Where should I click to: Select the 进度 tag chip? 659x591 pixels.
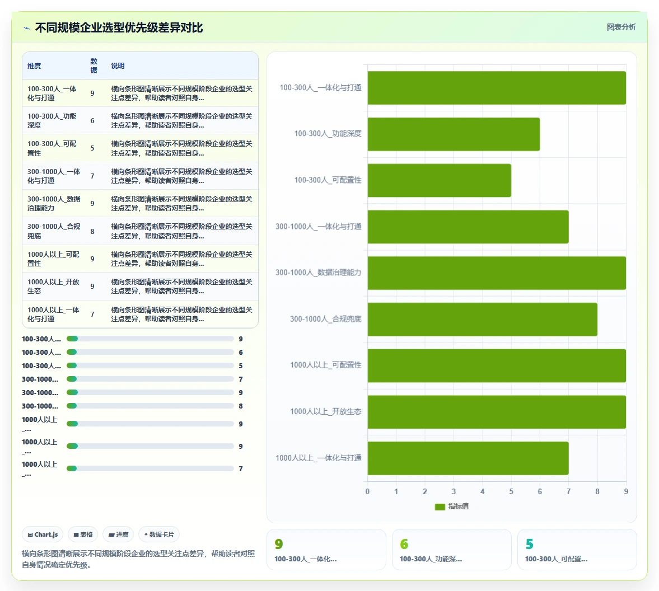118,534
